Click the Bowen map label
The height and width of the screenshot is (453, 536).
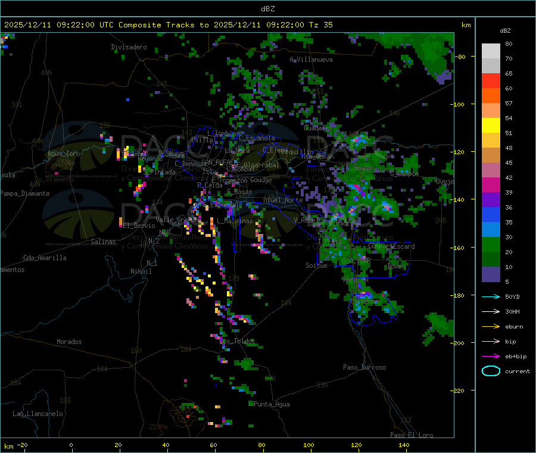[396, 266]
